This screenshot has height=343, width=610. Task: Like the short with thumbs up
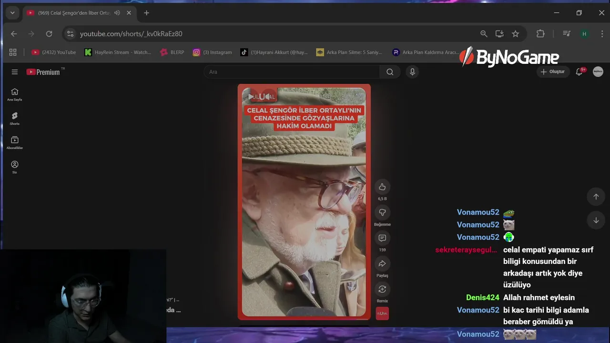(x=382, y=187)
